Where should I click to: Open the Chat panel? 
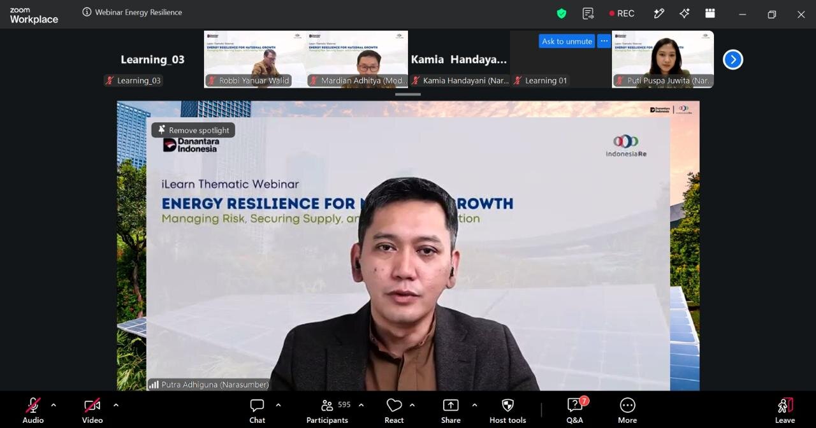(x=257, y=411)
